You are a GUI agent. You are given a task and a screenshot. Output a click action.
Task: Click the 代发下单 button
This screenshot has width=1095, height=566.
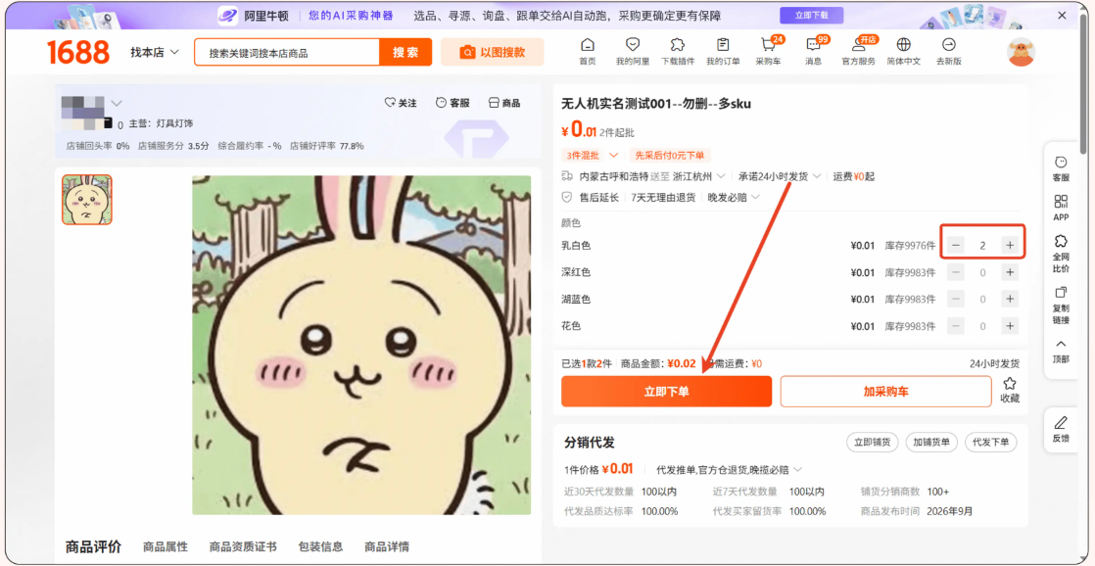(x=991, y=443)
